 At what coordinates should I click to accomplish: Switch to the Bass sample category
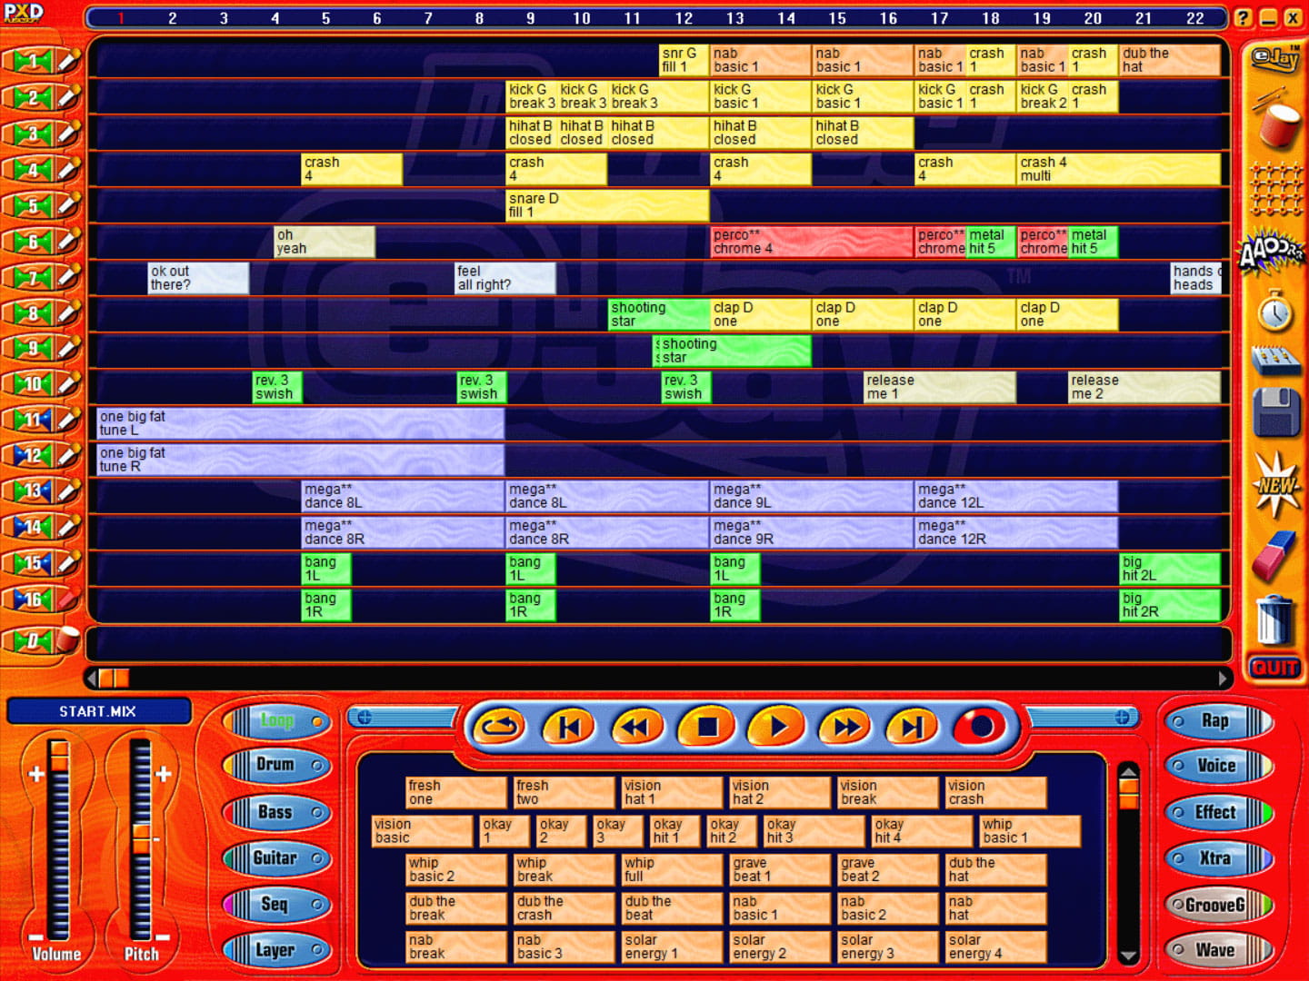pyautogui.click(x=275, y=812)
